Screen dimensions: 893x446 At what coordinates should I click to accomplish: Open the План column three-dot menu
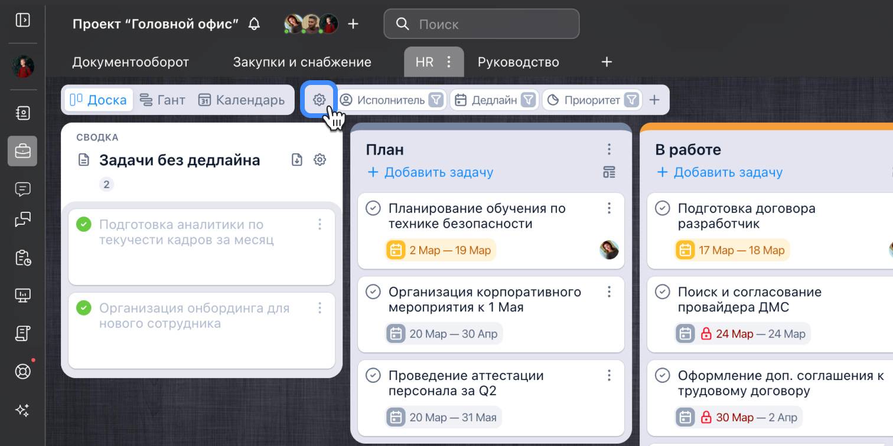pyautogui.click(x=609, y=149)
